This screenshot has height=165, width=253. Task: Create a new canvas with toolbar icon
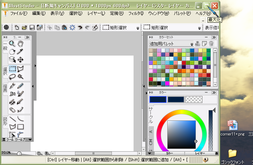(x=17, y=27)
